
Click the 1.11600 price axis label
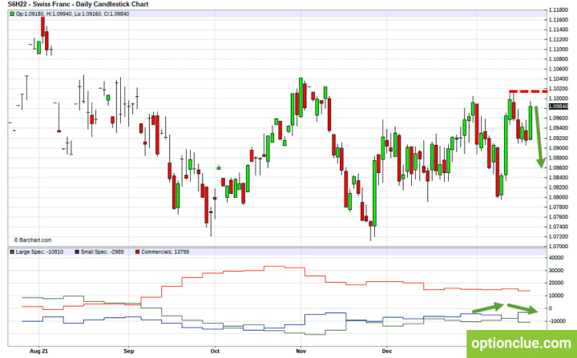[x=559, y=19]
